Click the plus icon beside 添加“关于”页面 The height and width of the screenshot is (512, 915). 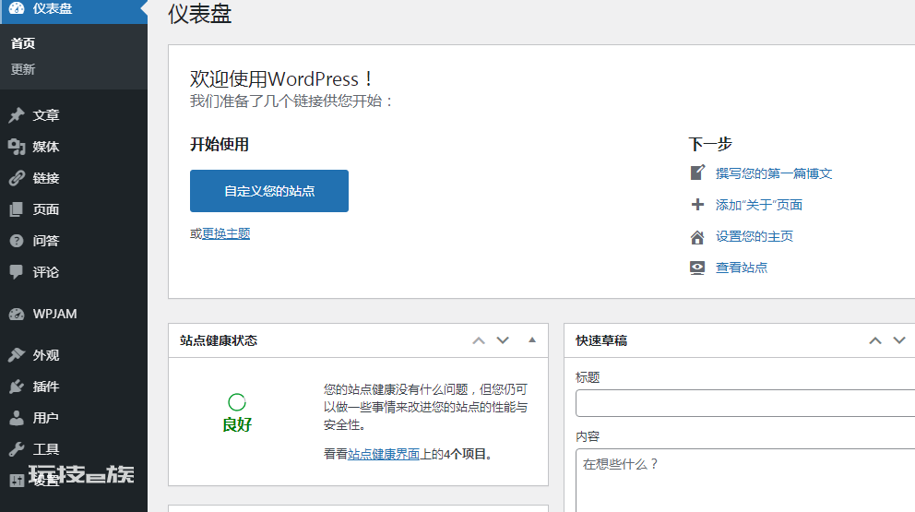pos(697,204)
